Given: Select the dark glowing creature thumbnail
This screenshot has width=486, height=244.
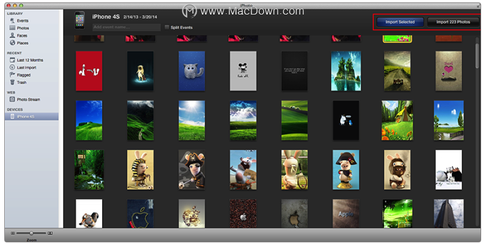Looking at the screenshot, I should tap(140, 71).
